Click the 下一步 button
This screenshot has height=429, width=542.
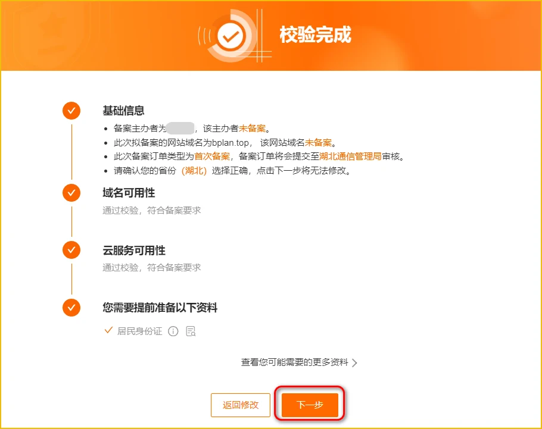click(310, 405)
